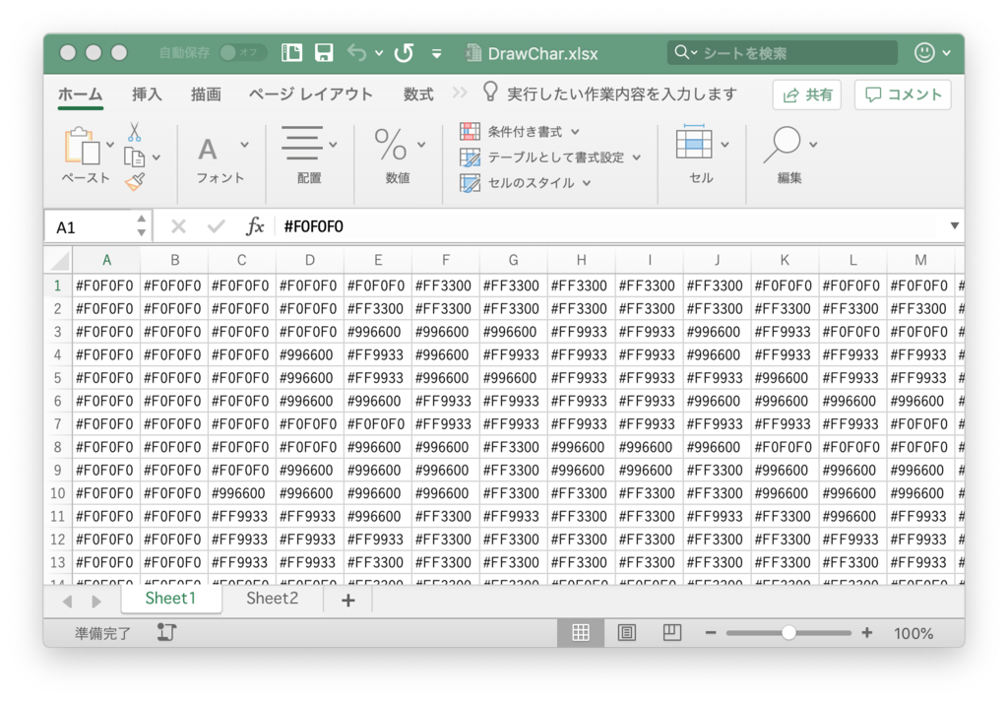The height and width of the screenshot is (701, 1008).
Task: Click the 共有 share button
Action: 807,96
